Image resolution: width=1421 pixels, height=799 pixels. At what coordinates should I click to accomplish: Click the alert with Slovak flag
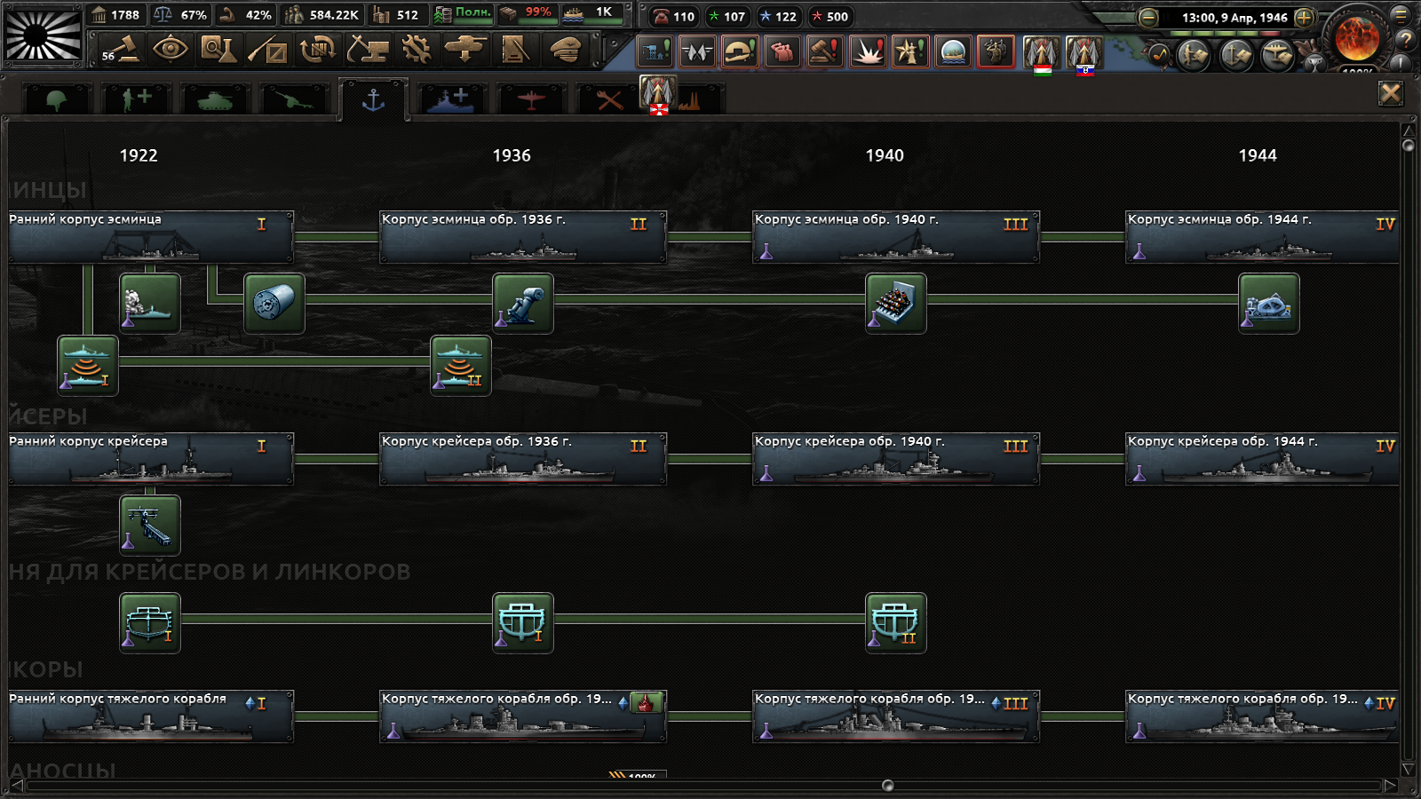pos(1084,53)
